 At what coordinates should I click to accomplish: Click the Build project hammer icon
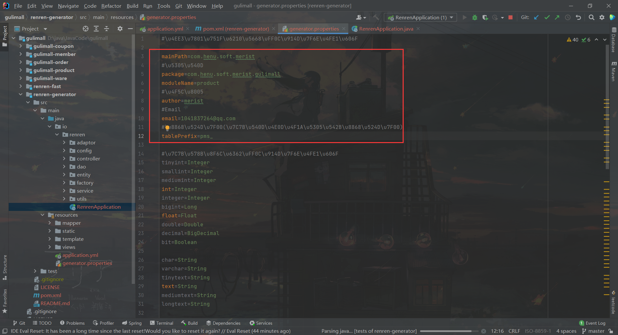click(376, 17)
